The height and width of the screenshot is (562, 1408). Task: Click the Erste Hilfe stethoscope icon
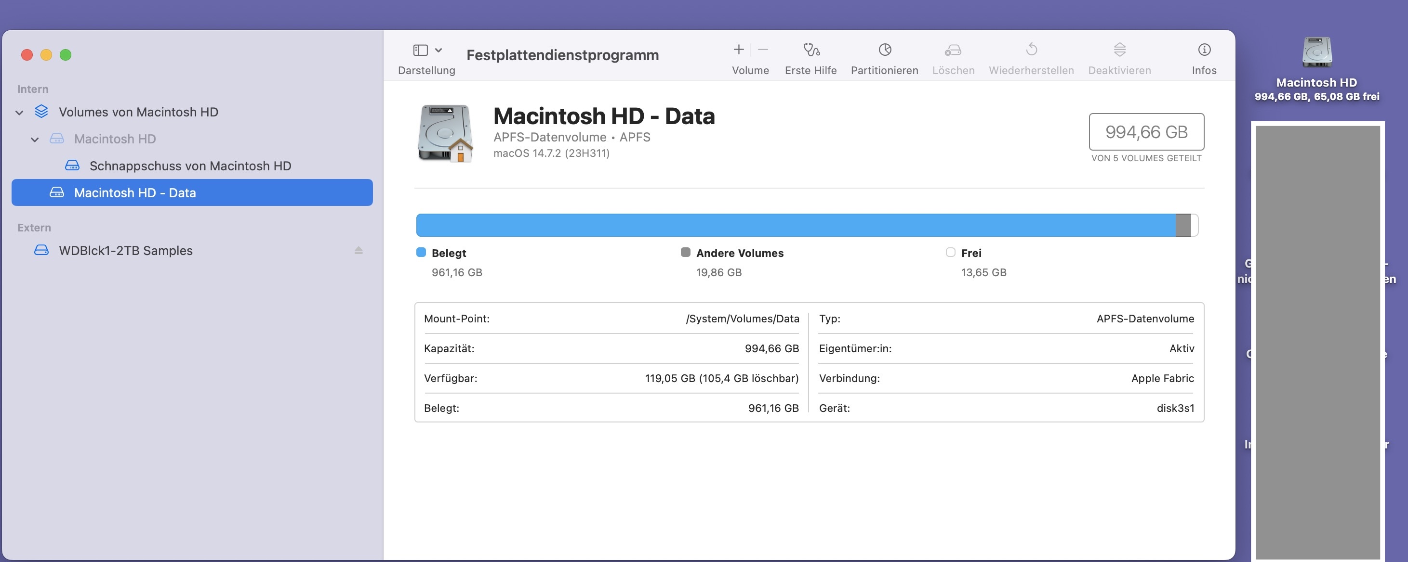tap(811, 50)
